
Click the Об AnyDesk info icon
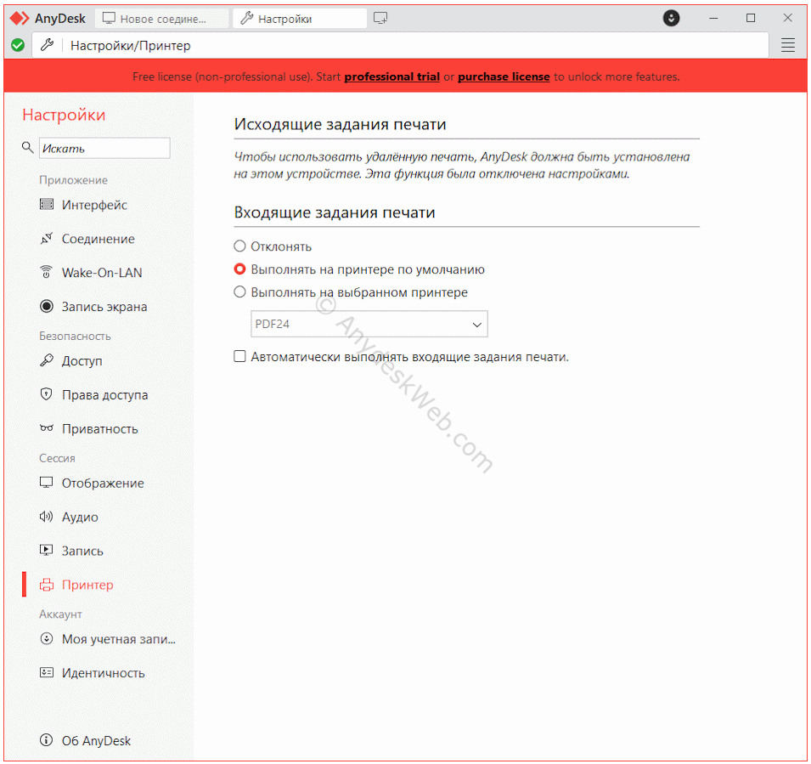coord(47,740)
